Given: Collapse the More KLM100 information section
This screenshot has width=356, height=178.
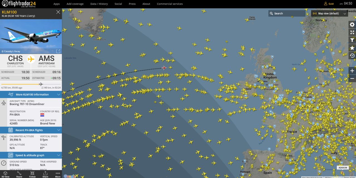Looking at the screenshot, I should [x=31, y=94].
